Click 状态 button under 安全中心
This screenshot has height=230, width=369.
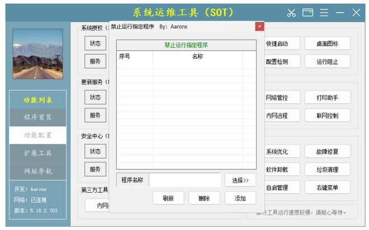point(95,151)
